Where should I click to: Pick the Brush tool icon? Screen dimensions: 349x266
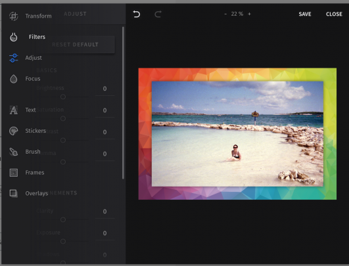pyautogui.click(x=14, y=152)
